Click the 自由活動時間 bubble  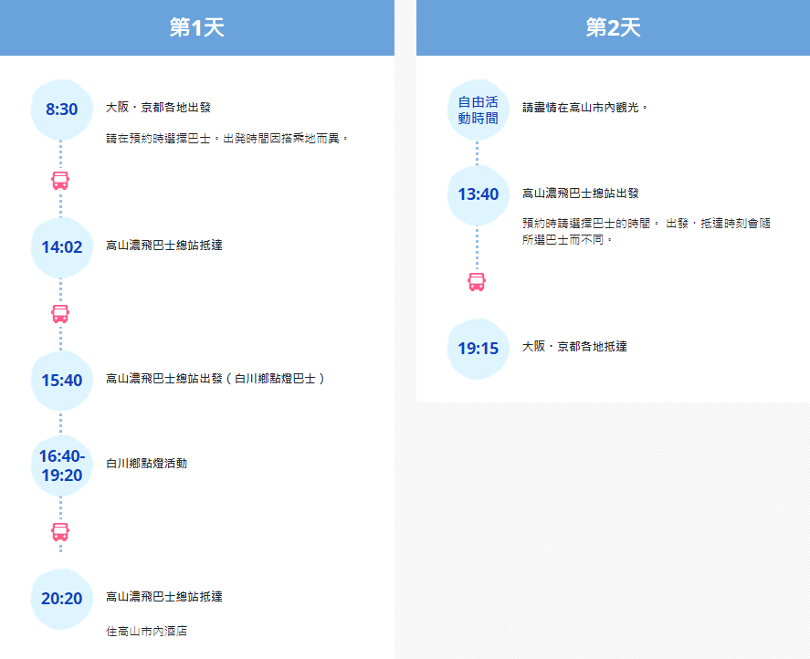click(x=478, y=110)
